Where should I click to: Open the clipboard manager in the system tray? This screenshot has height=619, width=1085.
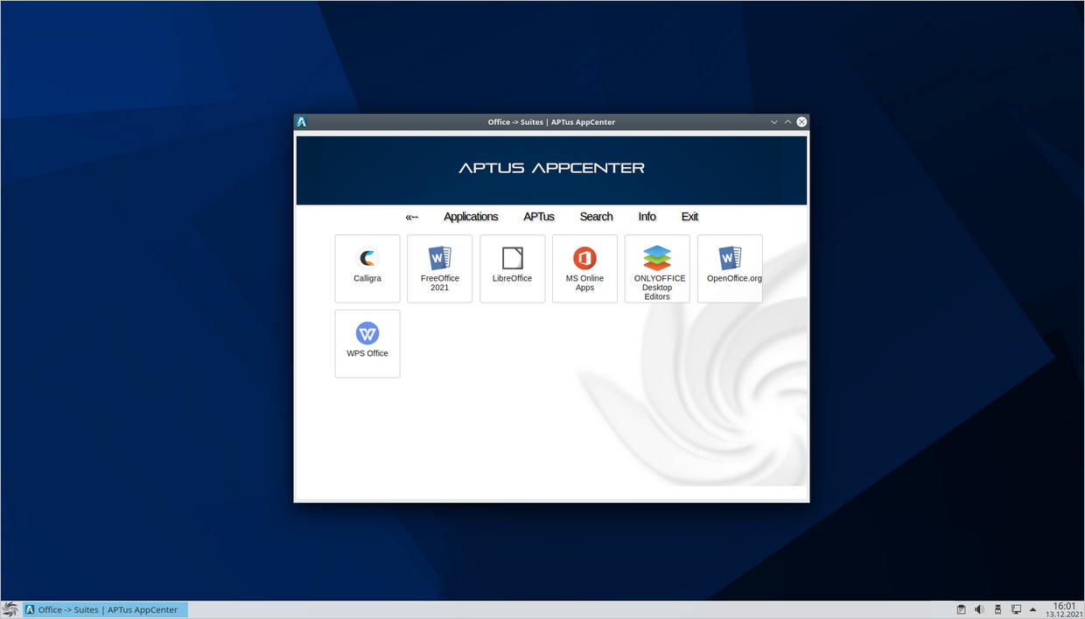[x=961, y=609]
